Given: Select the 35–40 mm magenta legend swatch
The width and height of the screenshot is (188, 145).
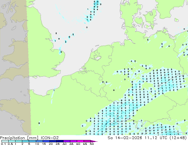Looking at the screenshot, I should 74,141.
